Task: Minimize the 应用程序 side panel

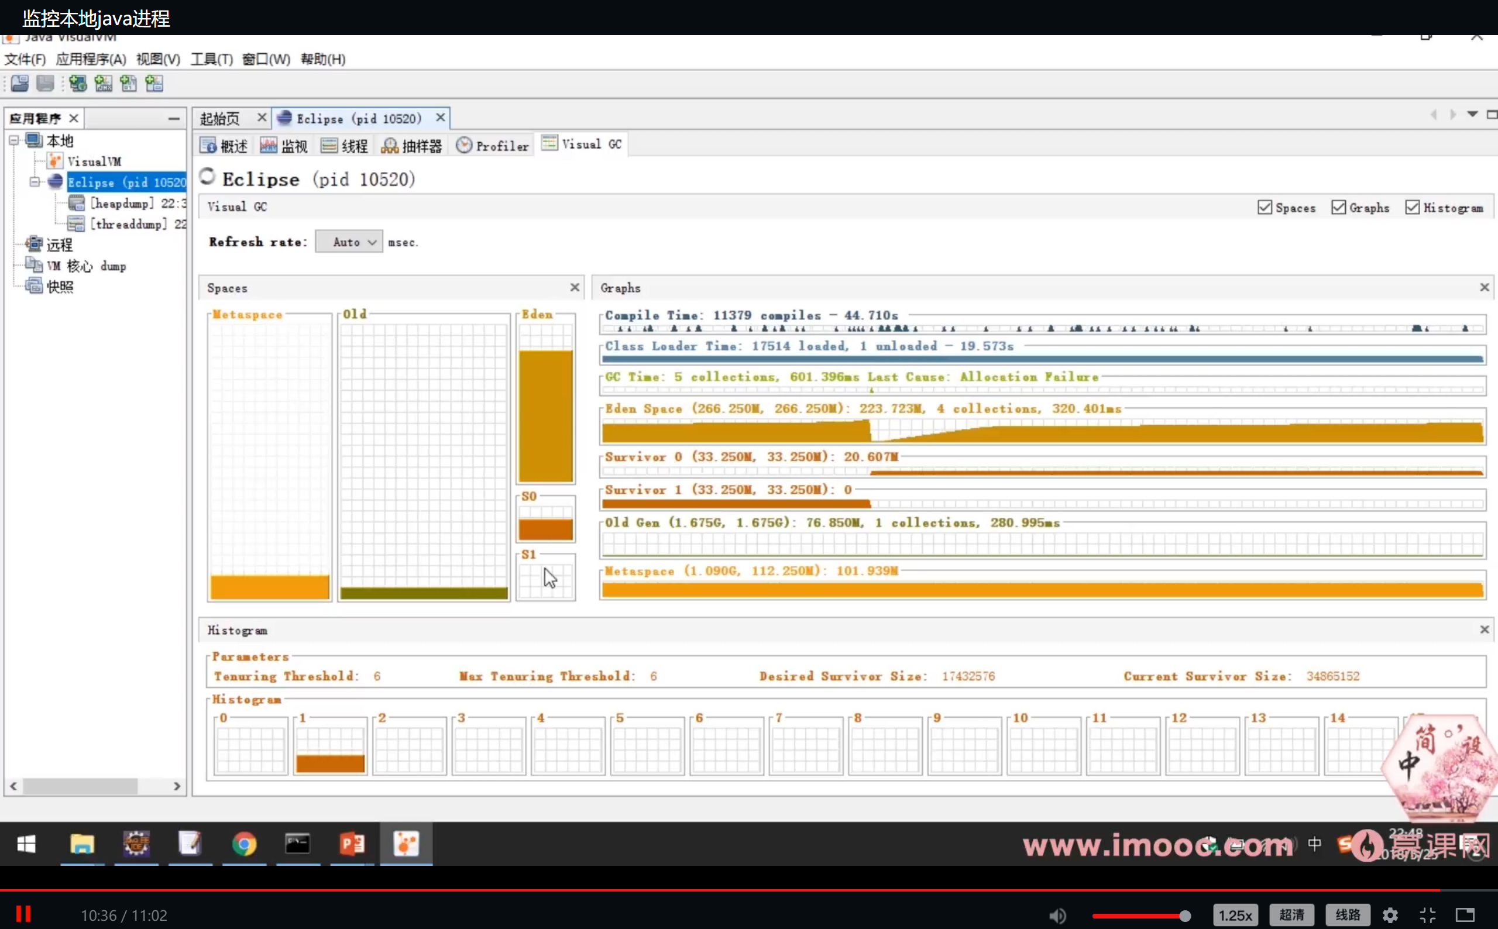Action: (x=174, y=119)
